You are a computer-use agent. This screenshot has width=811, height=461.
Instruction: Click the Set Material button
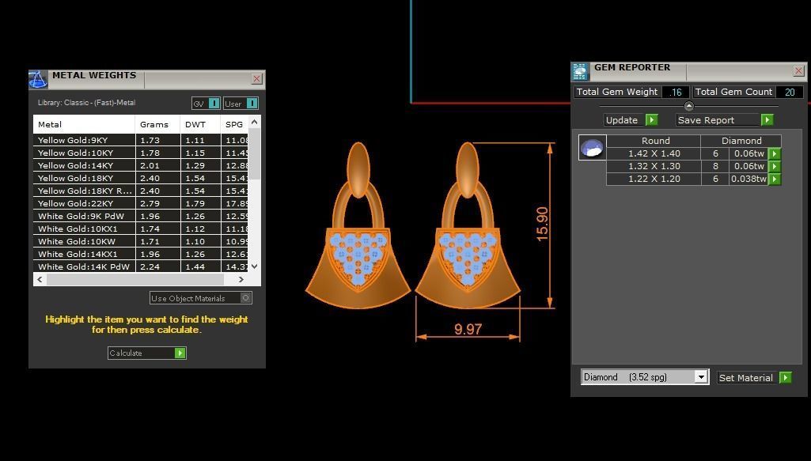tap(755, 377)
